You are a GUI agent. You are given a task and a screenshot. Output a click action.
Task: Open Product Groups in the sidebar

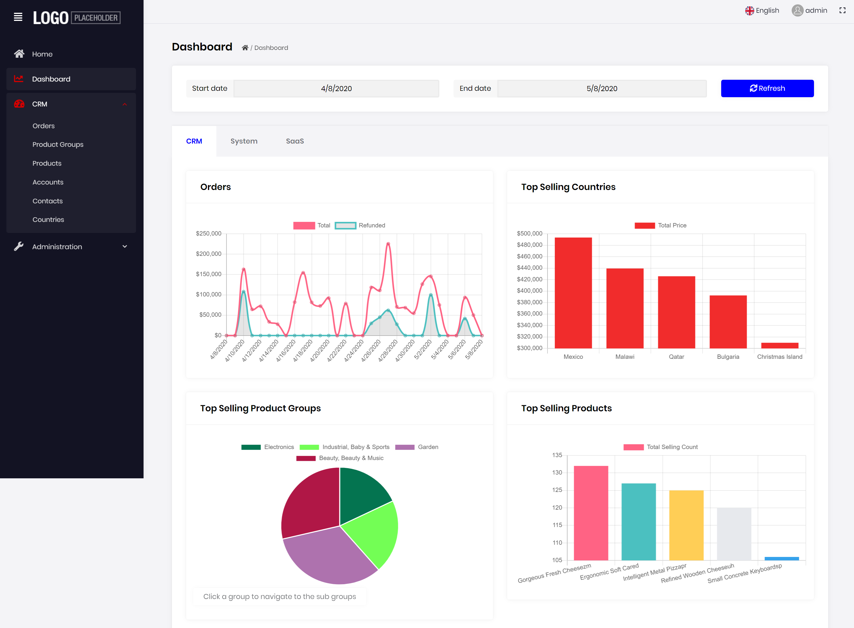pos(58,144)
